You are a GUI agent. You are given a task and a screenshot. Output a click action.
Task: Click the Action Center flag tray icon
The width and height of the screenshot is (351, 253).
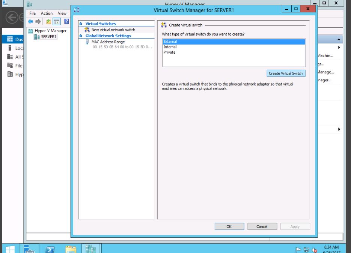pos(298,250)
